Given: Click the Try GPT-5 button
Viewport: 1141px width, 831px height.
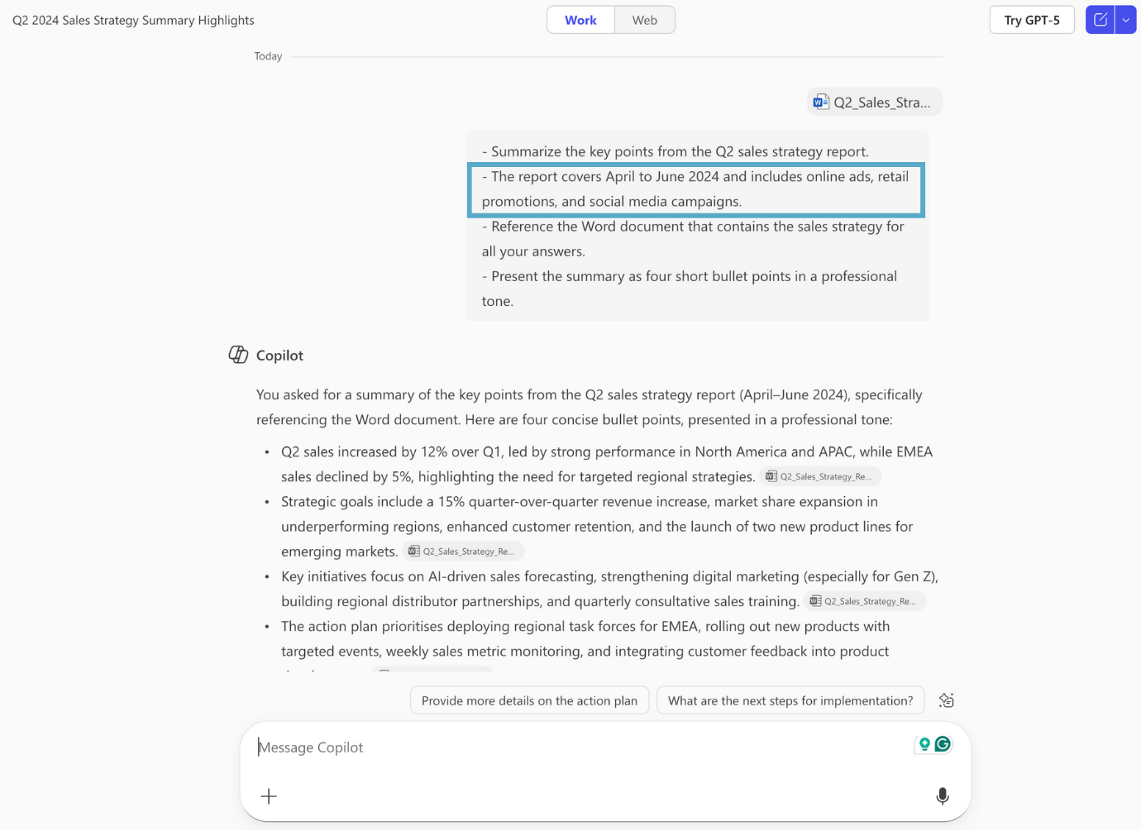Looking at the screenshot, I should pyautogui.click(x=1031, y=20).
